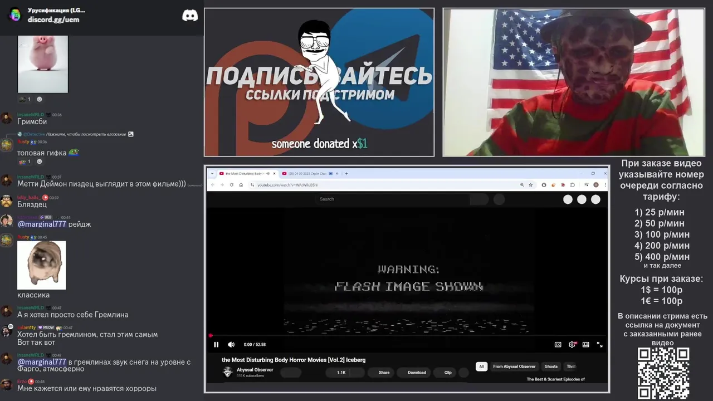713x401 pixels.
Task: Toggle closed captions on the player
Action: (x=558, y=344)
